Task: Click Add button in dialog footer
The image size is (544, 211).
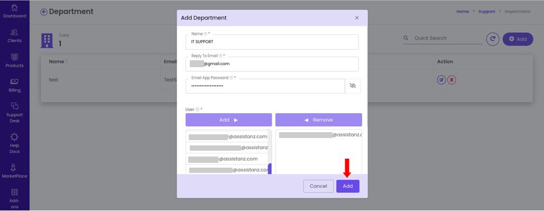Action: point(348,186)
